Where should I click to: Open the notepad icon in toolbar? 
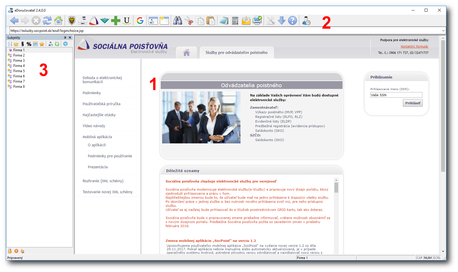224,21
